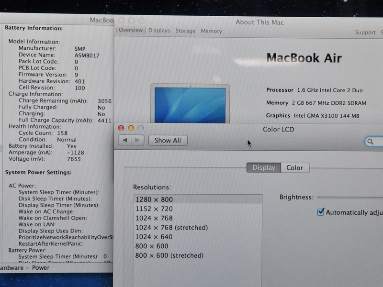Click the Show All button
This screenshot has height=287, width=383.
point(168,140)
